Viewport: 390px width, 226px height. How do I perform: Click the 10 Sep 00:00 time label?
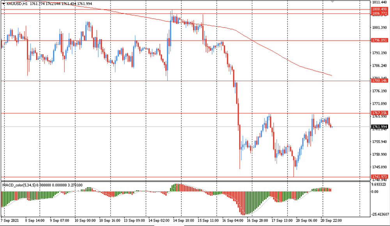pyautogui.click(x=85, y=221)
